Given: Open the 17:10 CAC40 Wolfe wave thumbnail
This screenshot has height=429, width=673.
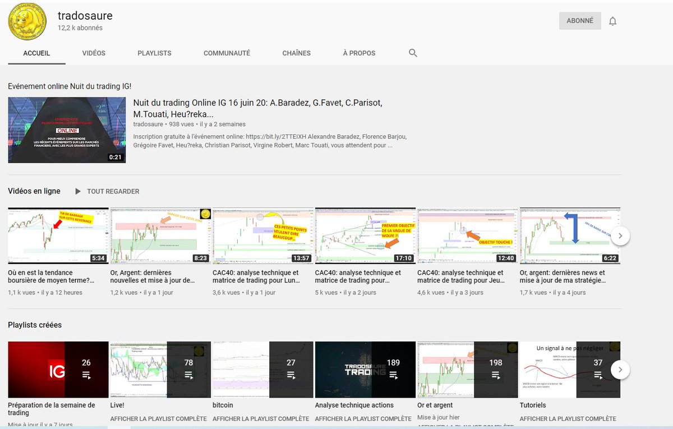Looking at the screenshot, I should pyautogui.click(x=365, y=236).
